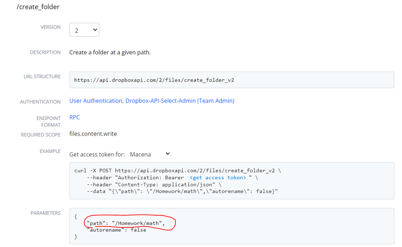Image resolution: width=402 pixels, height=247 pixels.
Task: Click the URL STRUCTURE section label
Action: 42,77
